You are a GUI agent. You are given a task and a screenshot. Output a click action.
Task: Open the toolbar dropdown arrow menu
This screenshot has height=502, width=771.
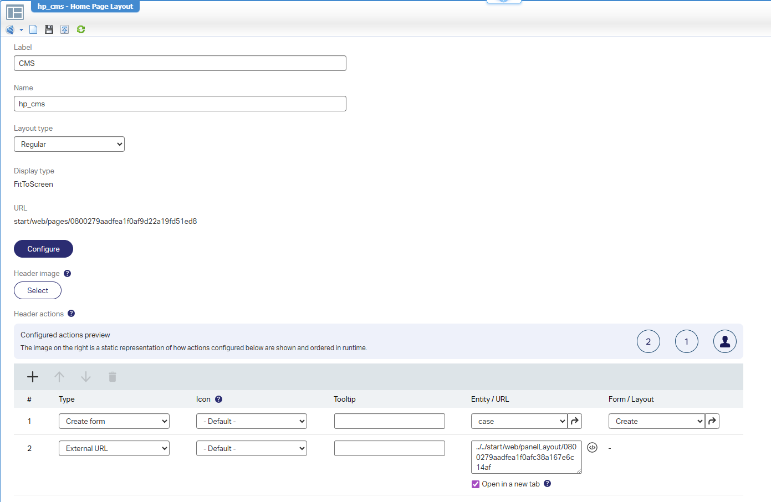[x=21, y=30]
